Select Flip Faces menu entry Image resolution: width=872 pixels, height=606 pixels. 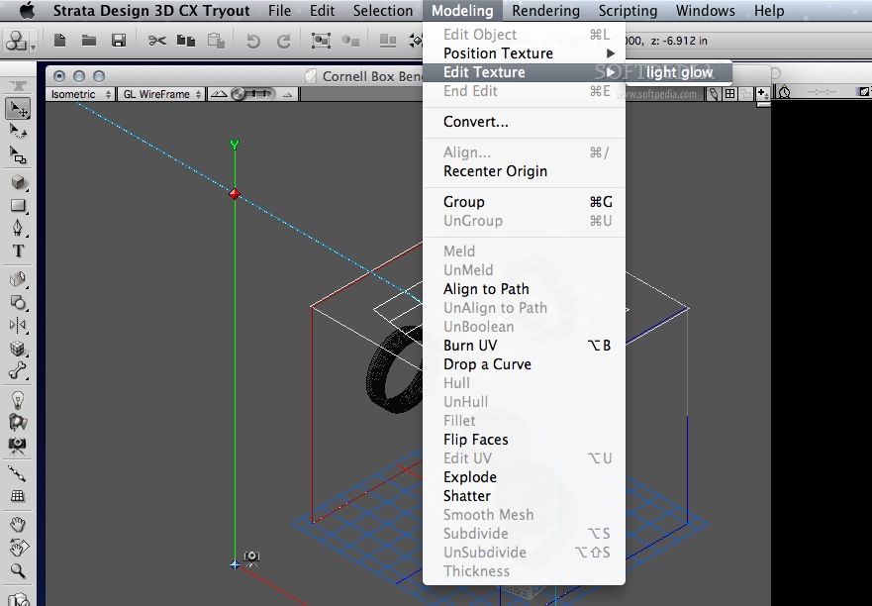tap(524, 440)
